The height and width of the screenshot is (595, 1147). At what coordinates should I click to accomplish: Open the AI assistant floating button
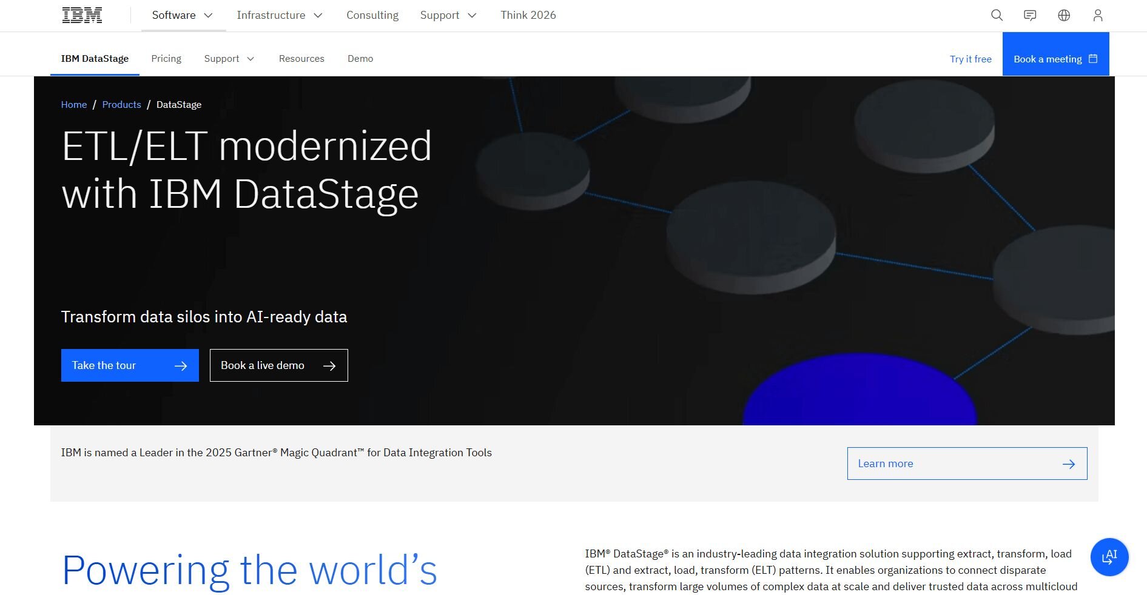coord(1109,557)
